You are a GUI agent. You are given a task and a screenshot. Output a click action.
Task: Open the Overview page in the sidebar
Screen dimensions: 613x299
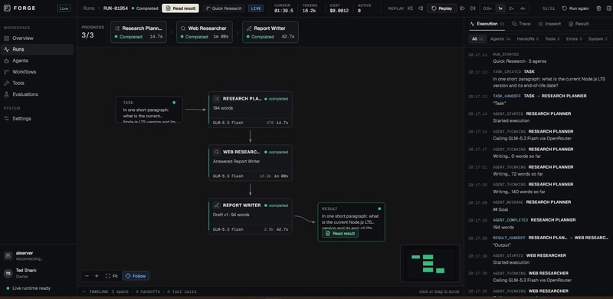click(x=37, y=38)
